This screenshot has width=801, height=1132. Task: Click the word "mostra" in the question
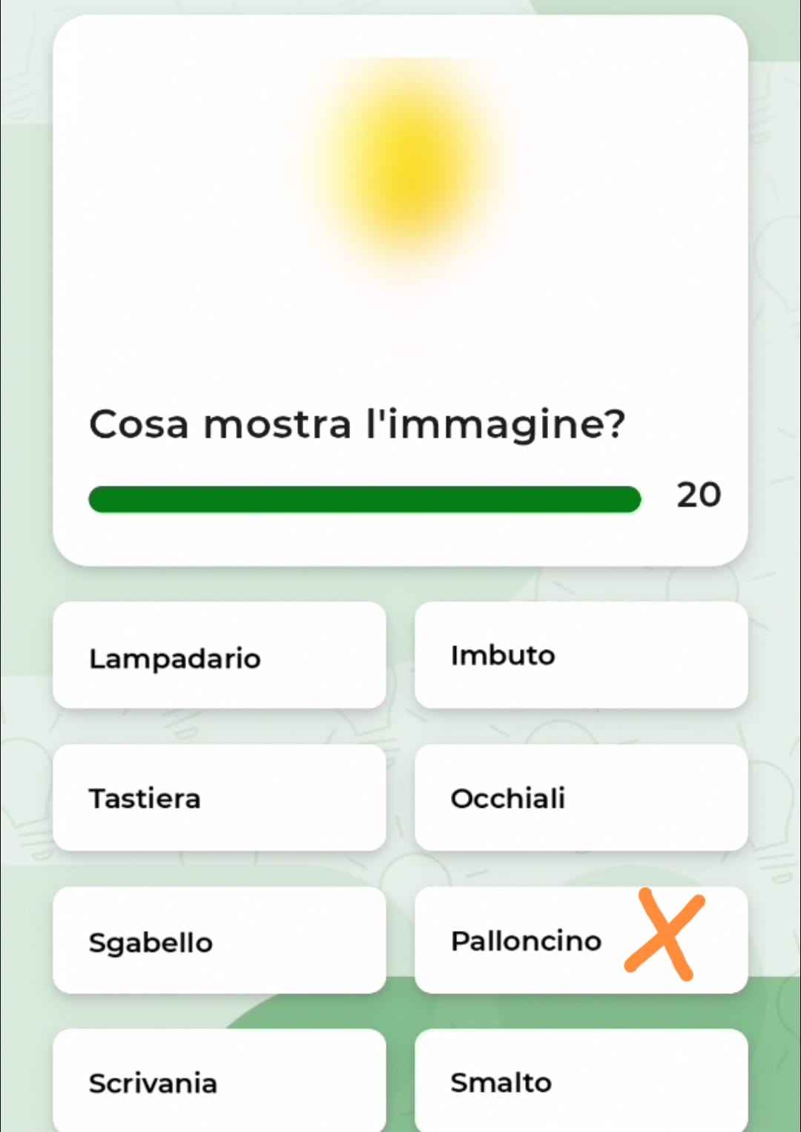click(x=277, y=424)
